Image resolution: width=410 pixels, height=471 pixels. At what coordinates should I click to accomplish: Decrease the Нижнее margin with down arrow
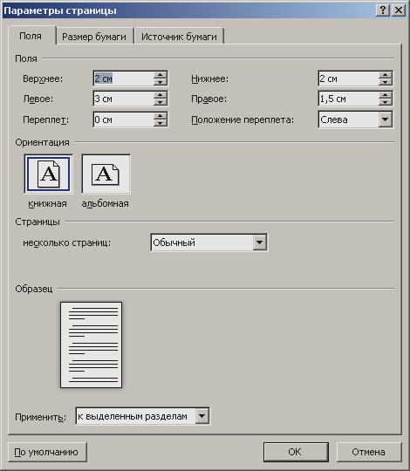[x=385, y=82]
